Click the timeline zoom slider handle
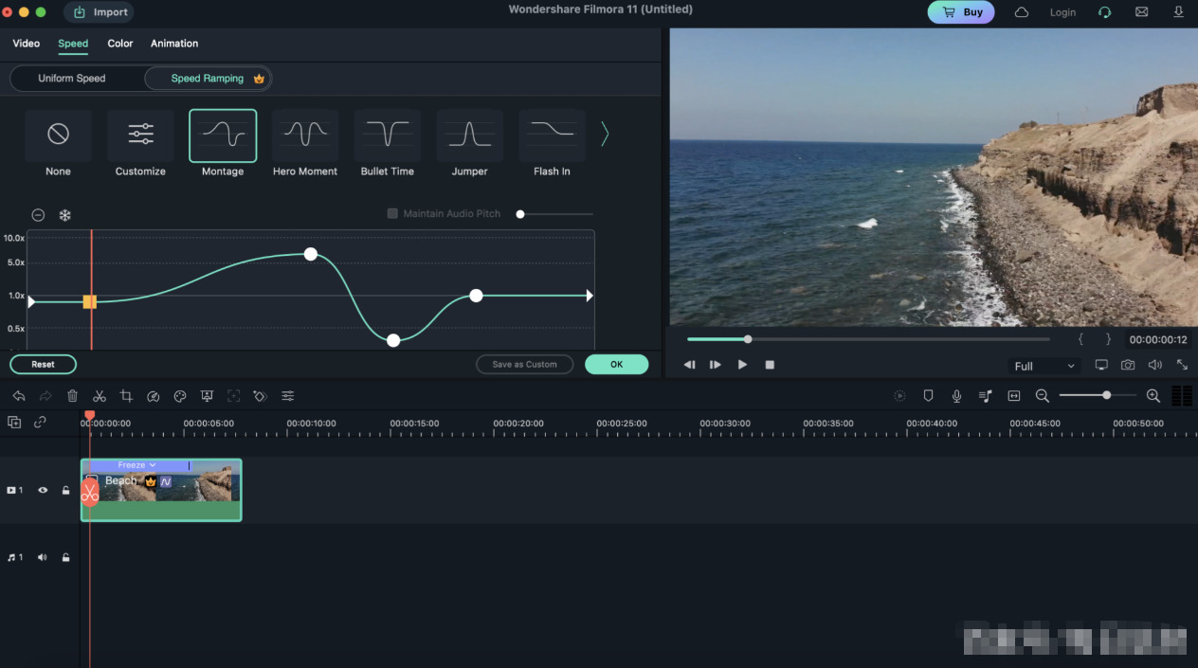1198x668 pixels. point(1106,395)
